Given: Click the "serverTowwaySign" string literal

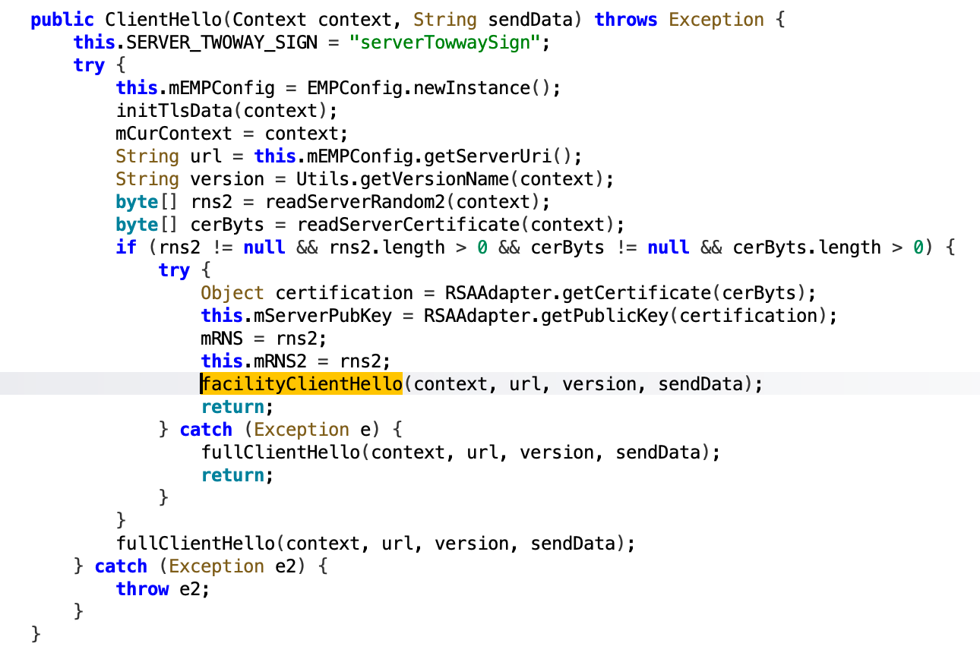Looking at the screenshot, I should pos(444,43).
